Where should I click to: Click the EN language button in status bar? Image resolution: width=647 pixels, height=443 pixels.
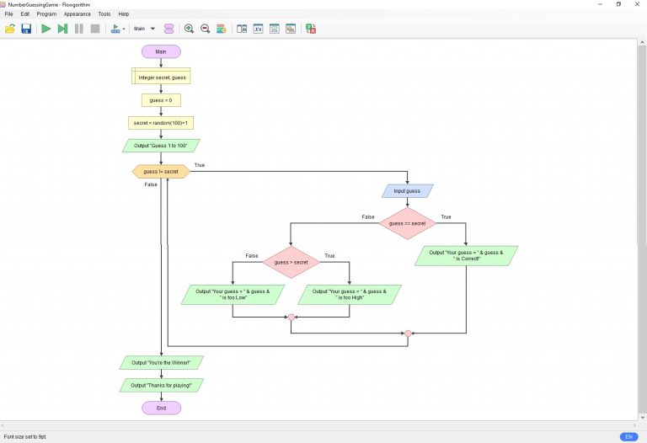point(628,436)
